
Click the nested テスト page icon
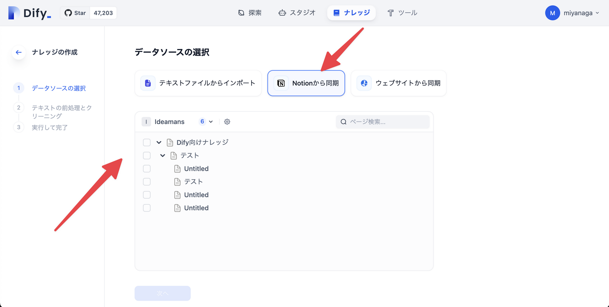tap(177, 182)
